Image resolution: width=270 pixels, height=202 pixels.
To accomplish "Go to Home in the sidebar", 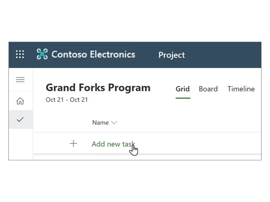I will [x=20, y=101].
